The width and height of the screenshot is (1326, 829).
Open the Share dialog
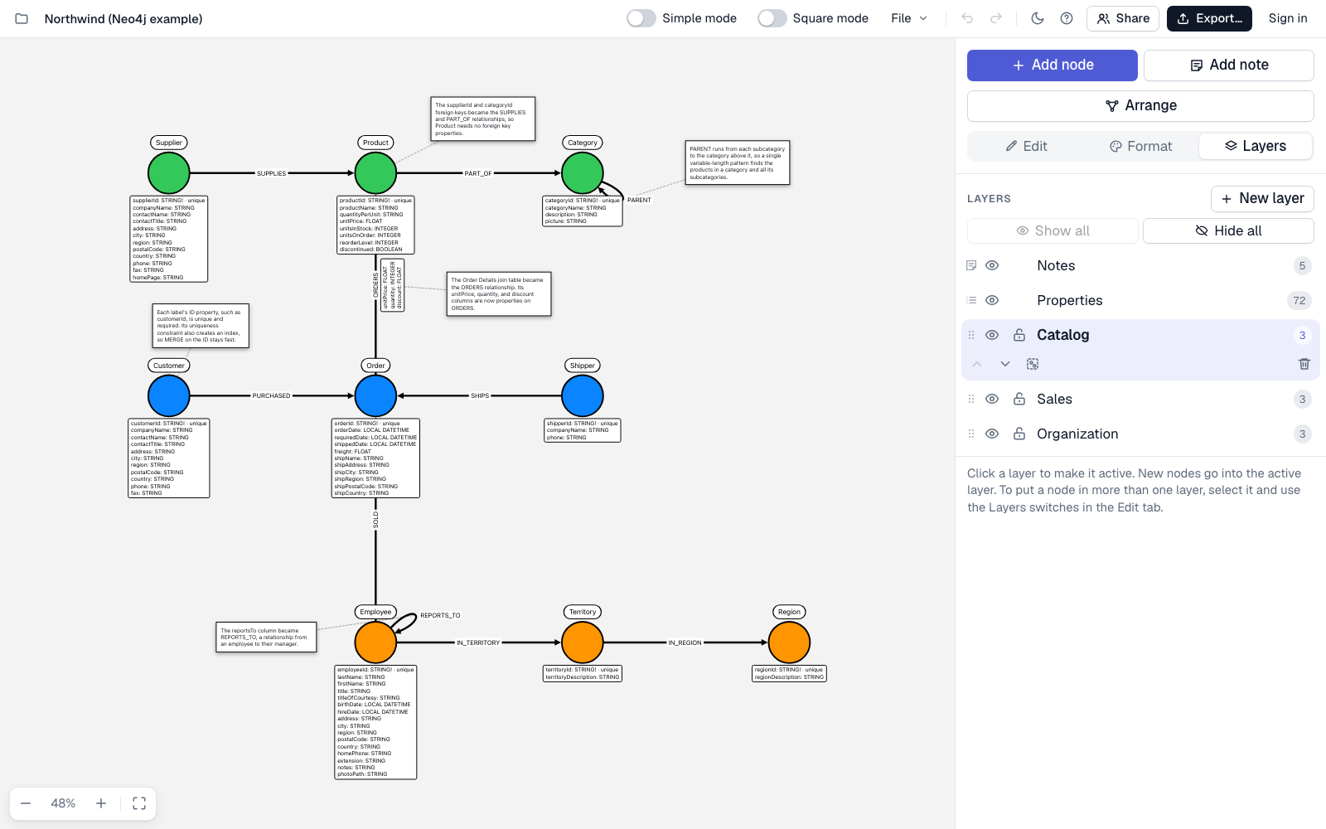coord(1123,18)
